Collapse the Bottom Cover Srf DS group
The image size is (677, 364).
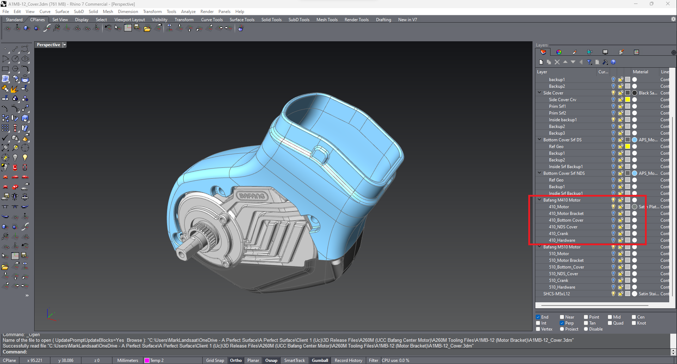pyautogui.click(x=540, y=140)
